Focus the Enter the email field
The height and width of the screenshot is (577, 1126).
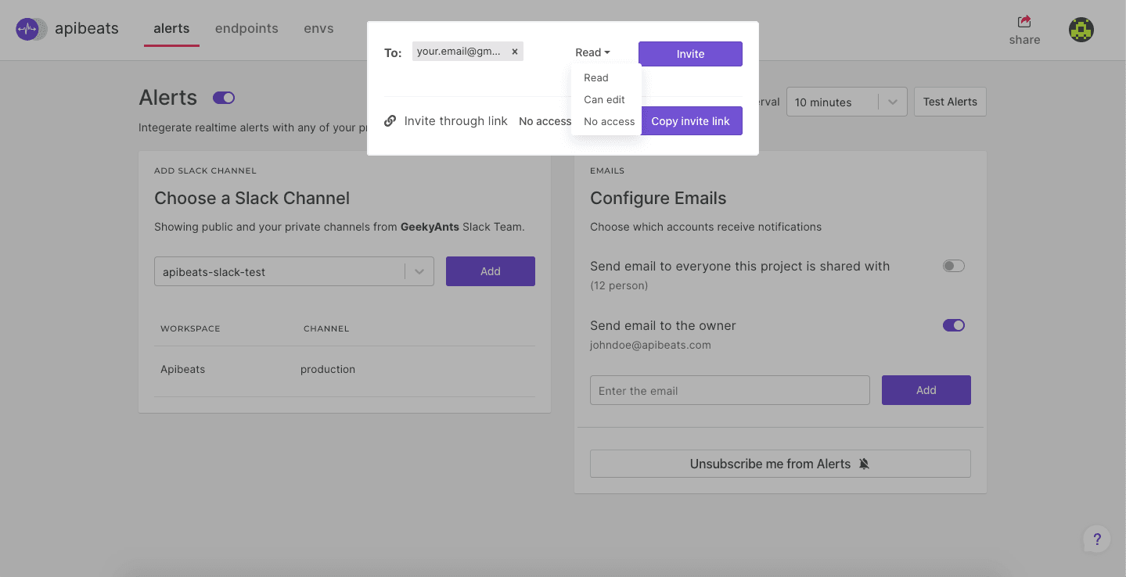point(730,390)
